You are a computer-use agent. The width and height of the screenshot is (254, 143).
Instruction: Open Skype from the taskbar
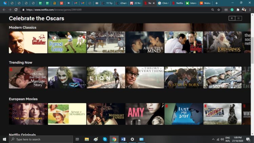105,139
